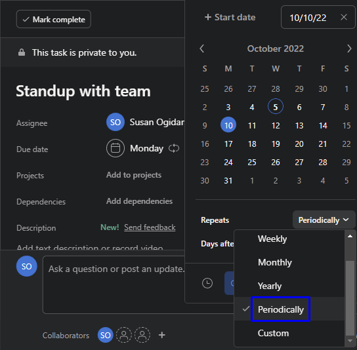
Task: Click the first empty collaborator placeholder avatar
Action: click(124, 335)
